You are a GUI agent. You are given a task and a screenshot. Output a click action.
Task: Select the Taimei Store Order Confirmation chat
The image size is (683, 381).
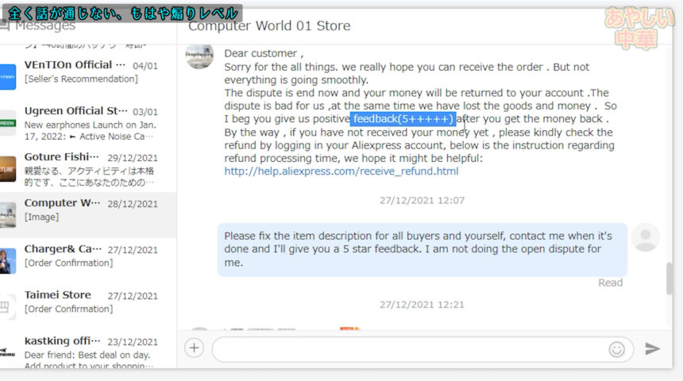pos(89,302)
